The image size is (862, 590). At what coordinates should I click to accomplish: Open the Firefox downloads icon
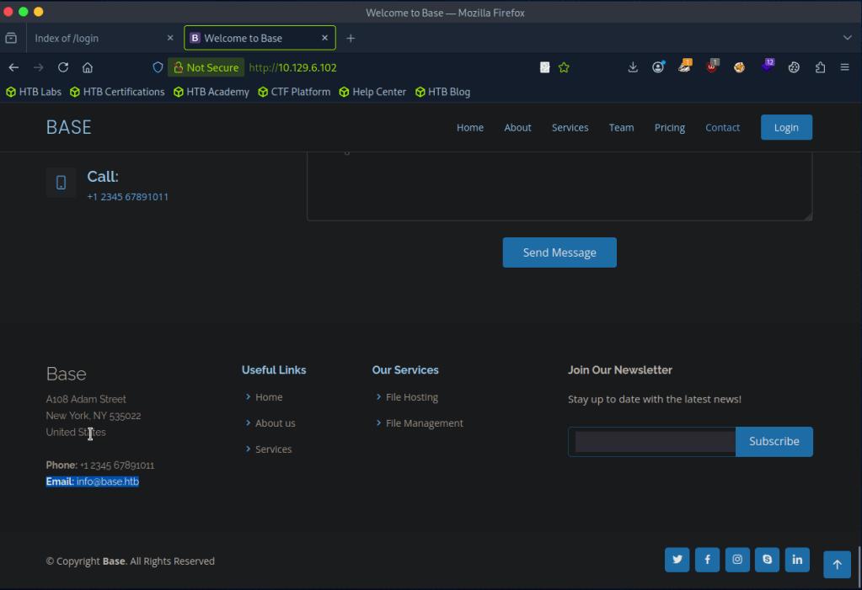pyautogui.click(x=633, y=67)
